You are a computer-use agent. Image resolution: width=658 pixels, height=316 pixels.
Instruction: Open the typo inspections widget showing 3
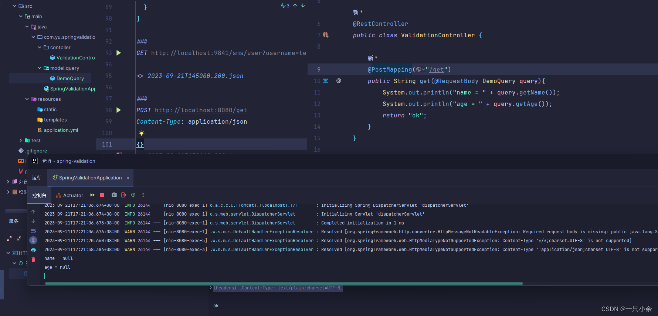click(x=285, y=6)
